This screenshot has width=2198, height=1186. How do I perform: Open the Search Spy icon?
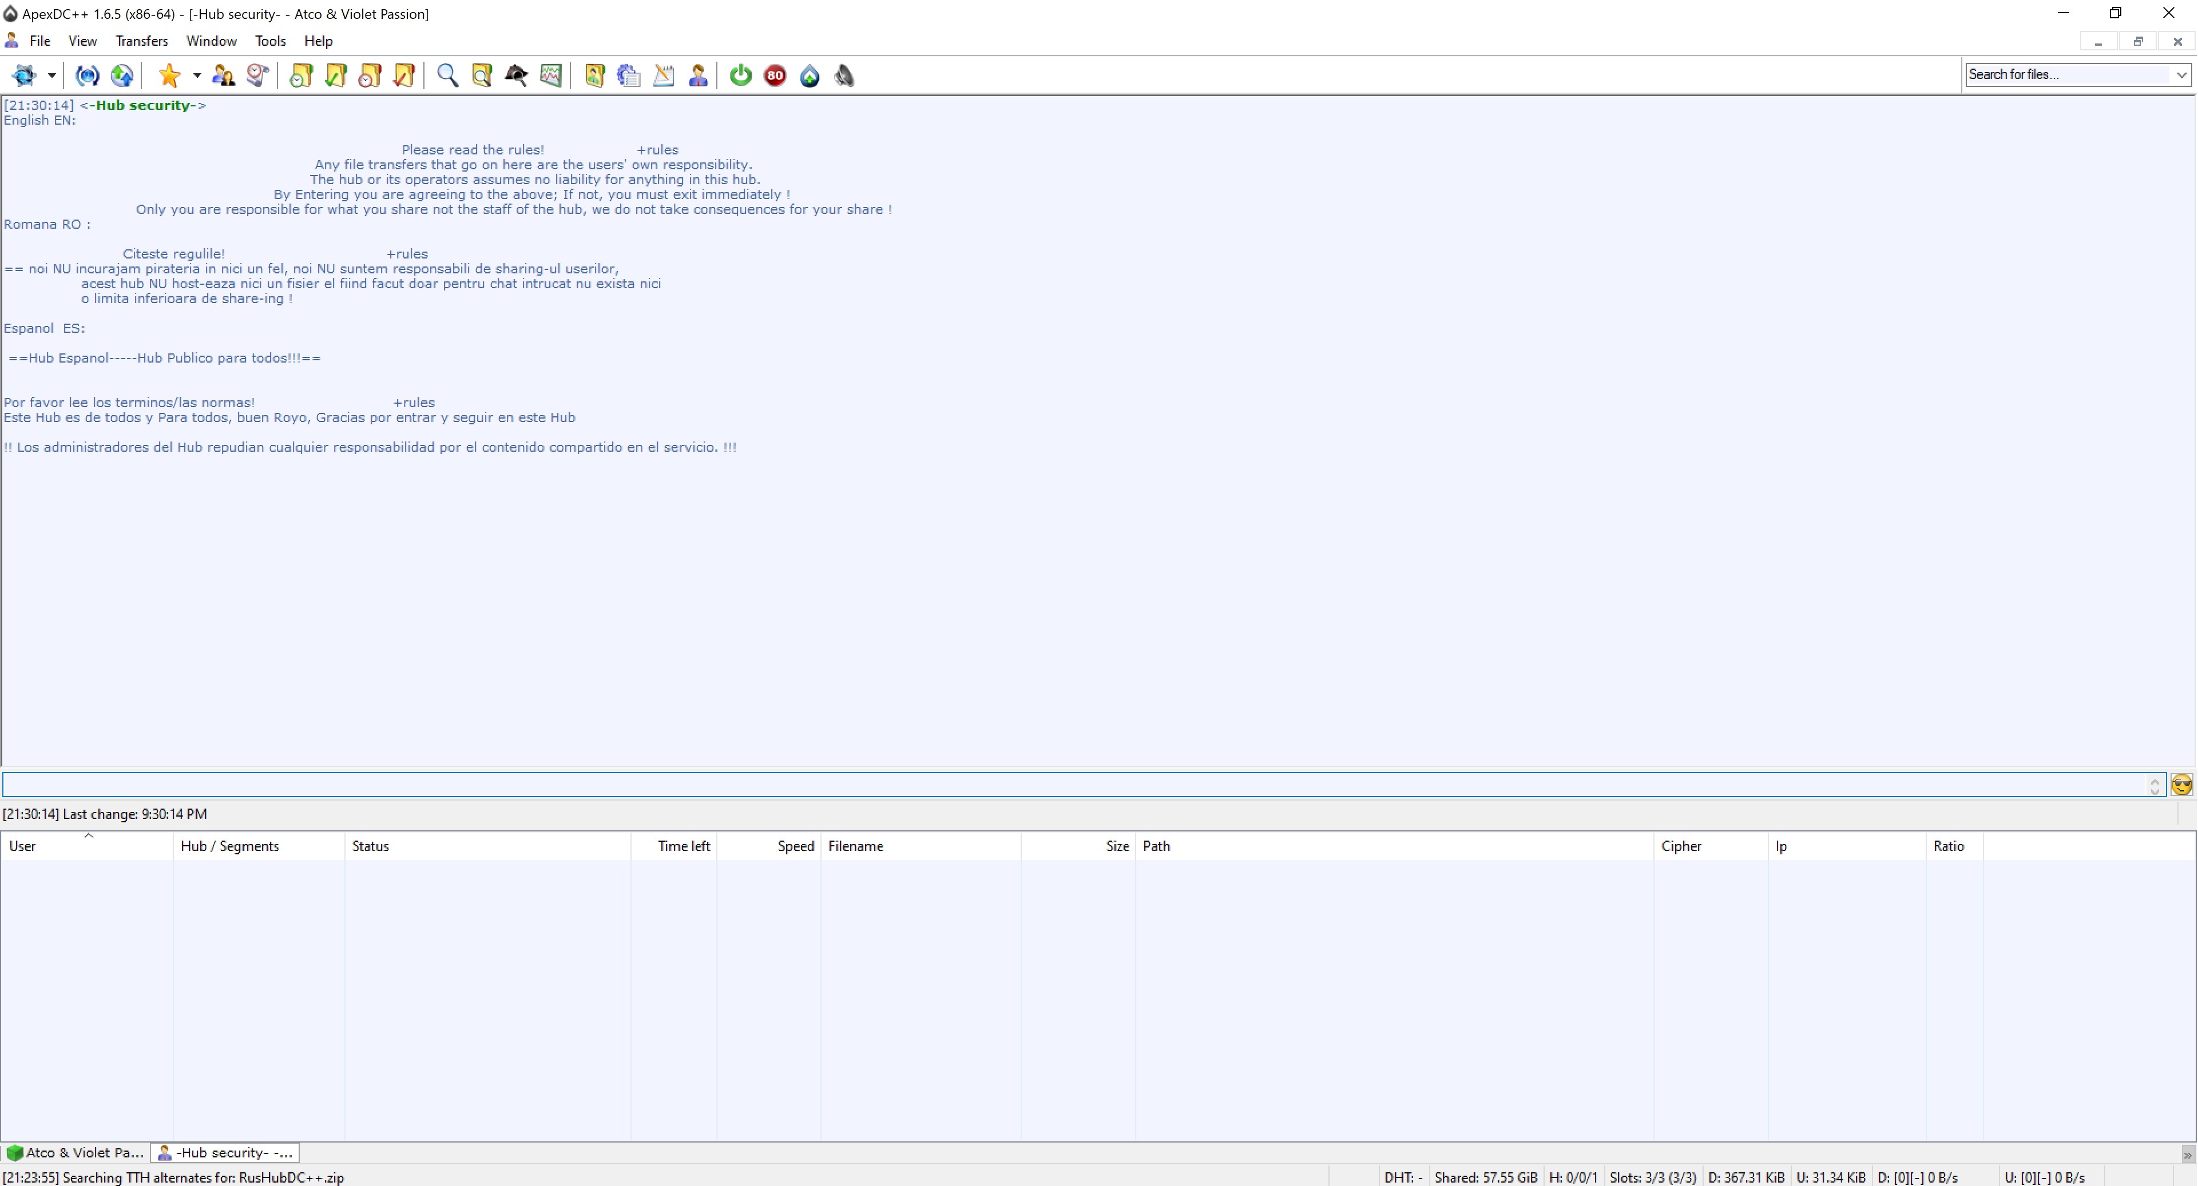pyautogui.click(x=516, y=76)
